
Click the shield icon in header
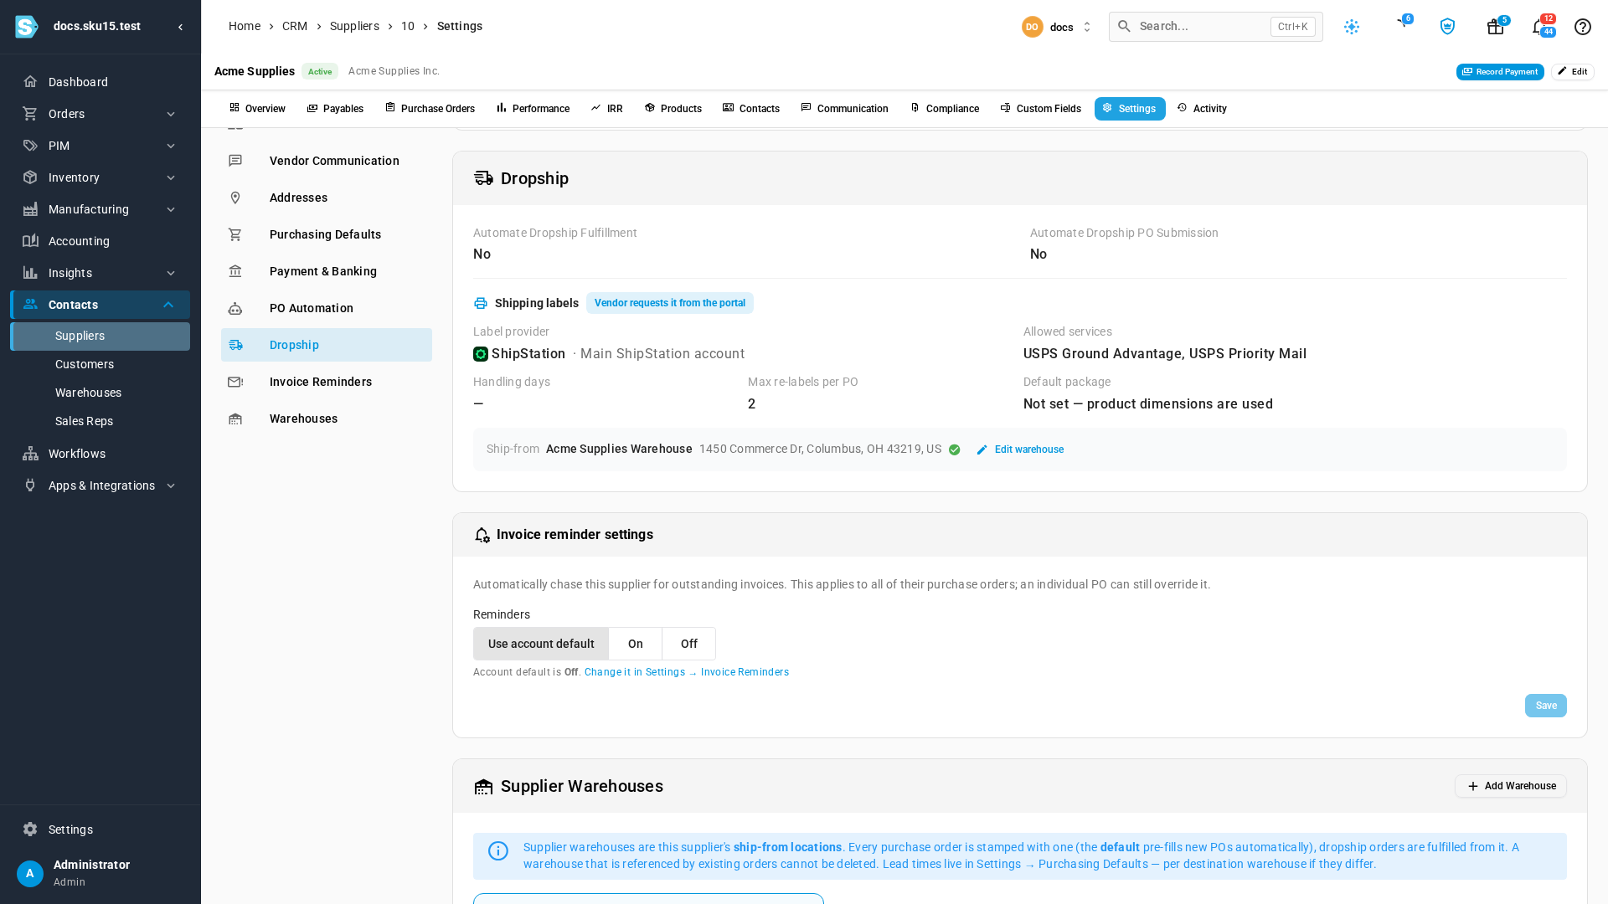point(1447,27)
